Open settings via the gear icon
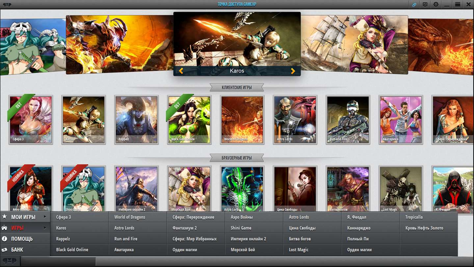 point(436,5)
